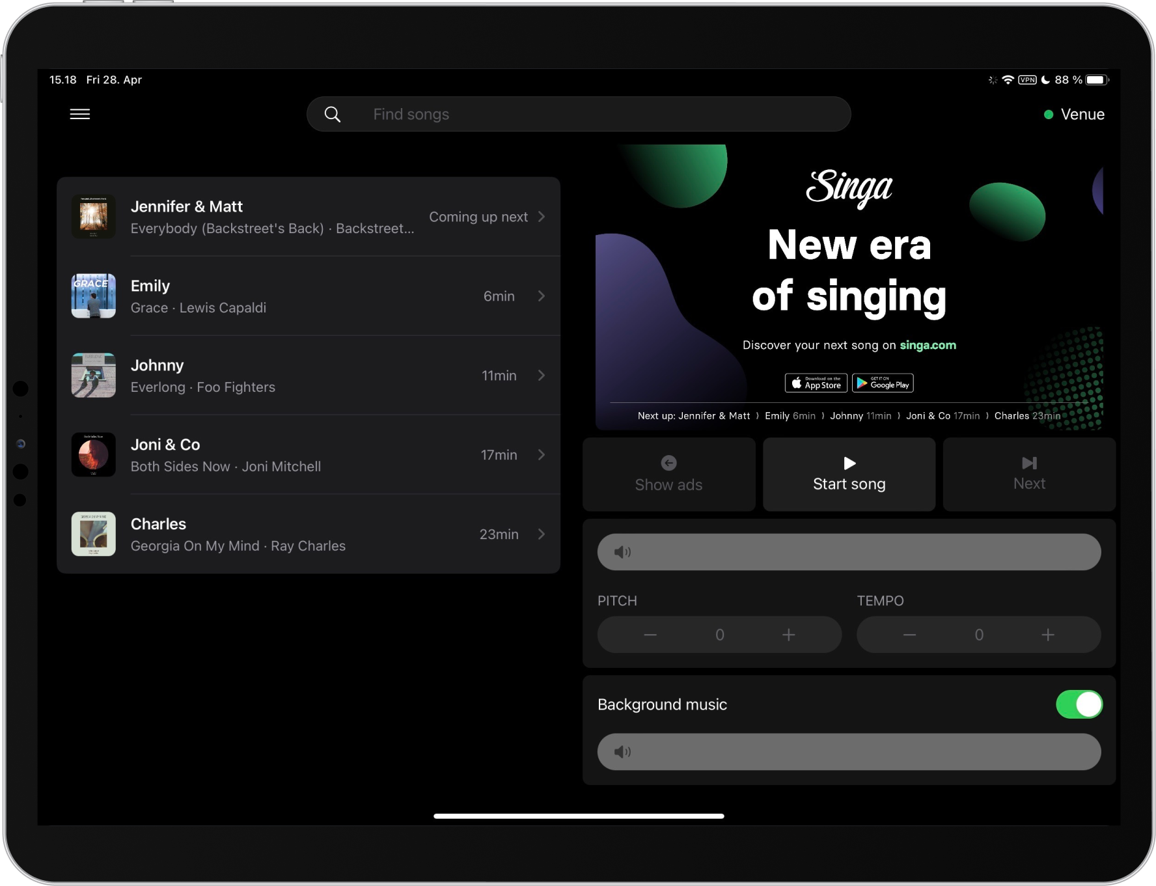1156x886 pixels.
Task: Tap the Google Play download badge
Action: pyautogui.click(x=883, y=383)
